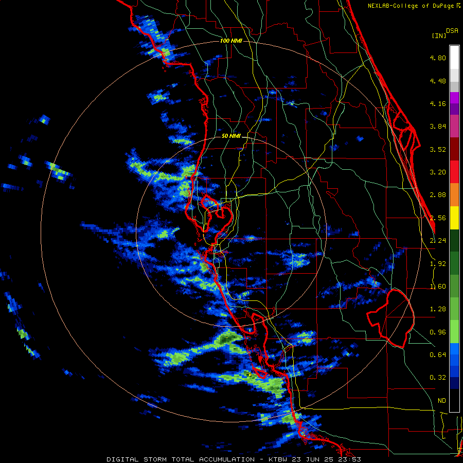Click the 23:53 timestamp text
Viewport: 463px width, 463px height.
pos(350,459)
